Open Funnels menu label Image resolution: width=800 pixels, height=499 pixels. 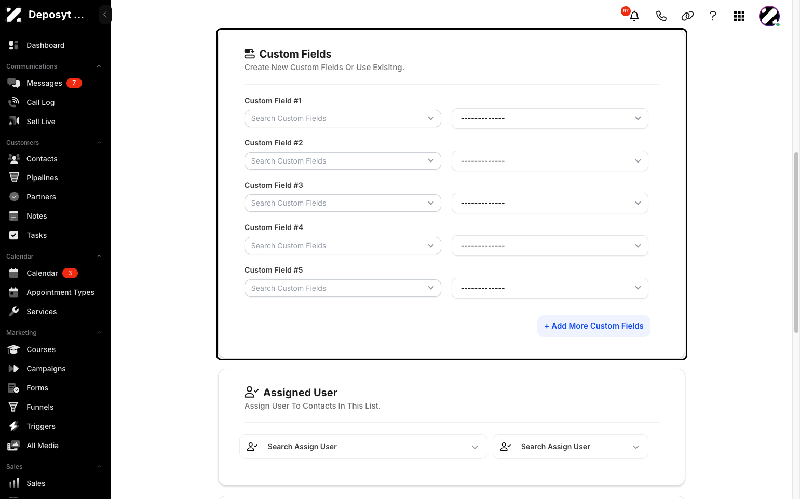(40, 407)
